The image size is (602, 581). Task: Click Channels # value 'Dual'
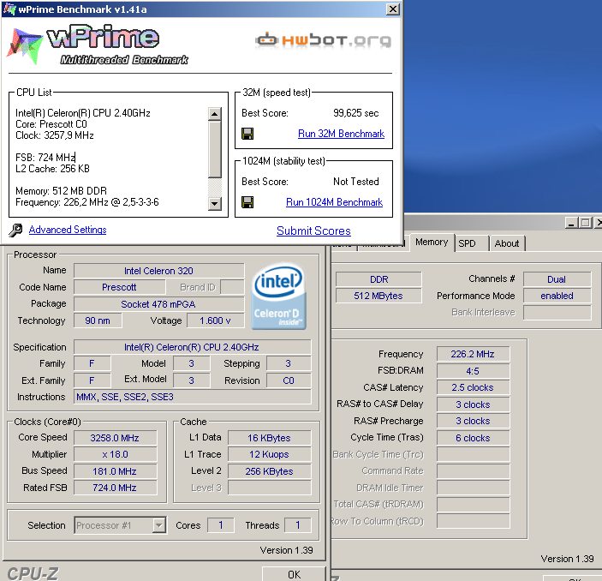coord(557,279)
